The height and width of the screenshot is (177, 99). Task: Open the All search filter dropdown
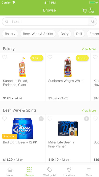point(92,22)
